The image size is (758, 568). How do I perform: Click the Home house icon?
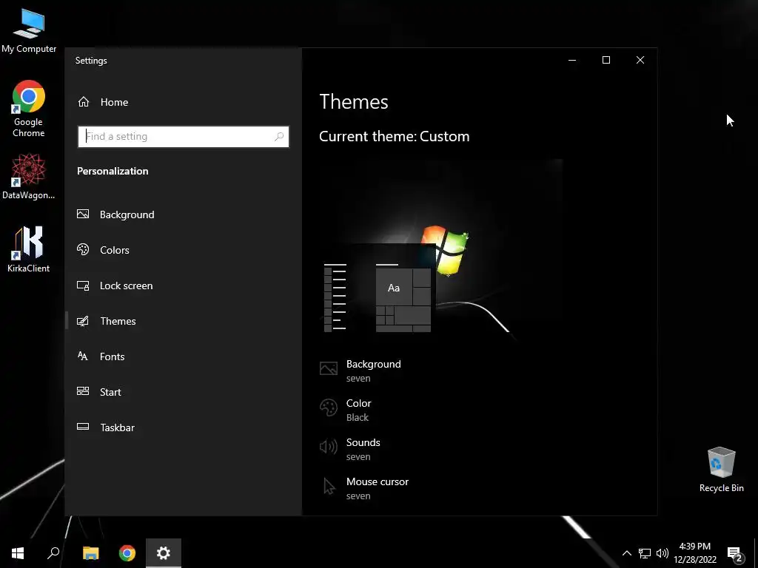coord(84,102)
